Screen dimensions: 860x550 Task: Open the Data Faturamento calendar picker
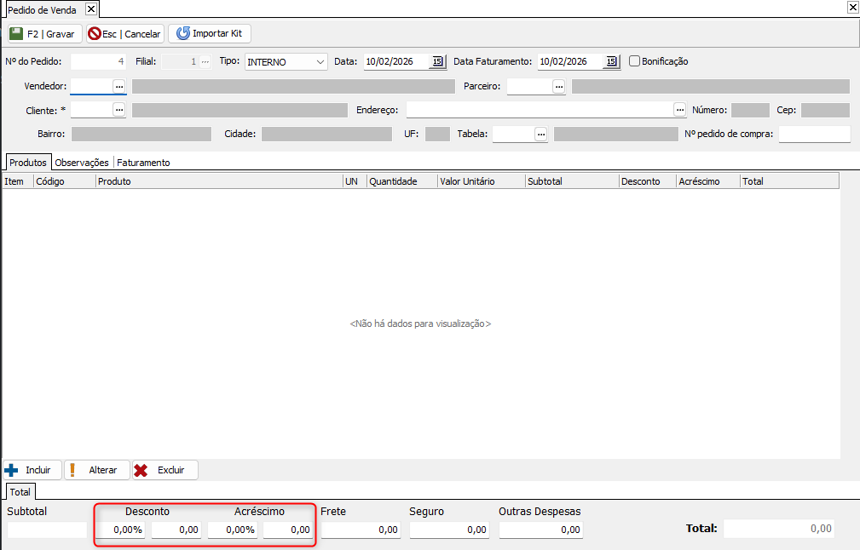(611, 61)
